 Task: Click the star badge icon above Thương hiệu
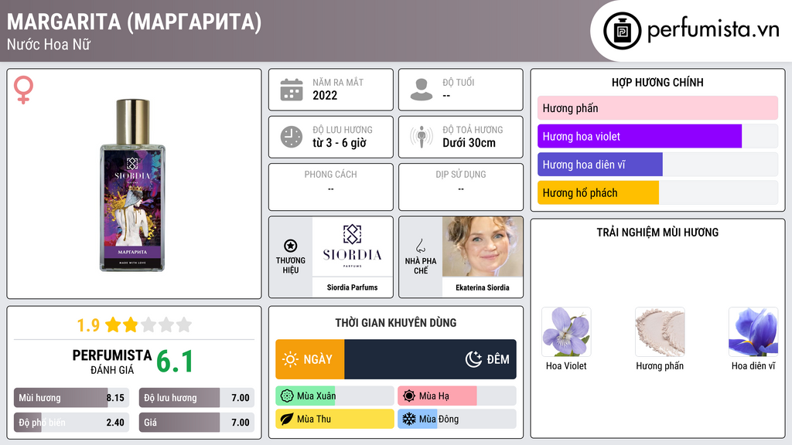(x=291, y=246)
